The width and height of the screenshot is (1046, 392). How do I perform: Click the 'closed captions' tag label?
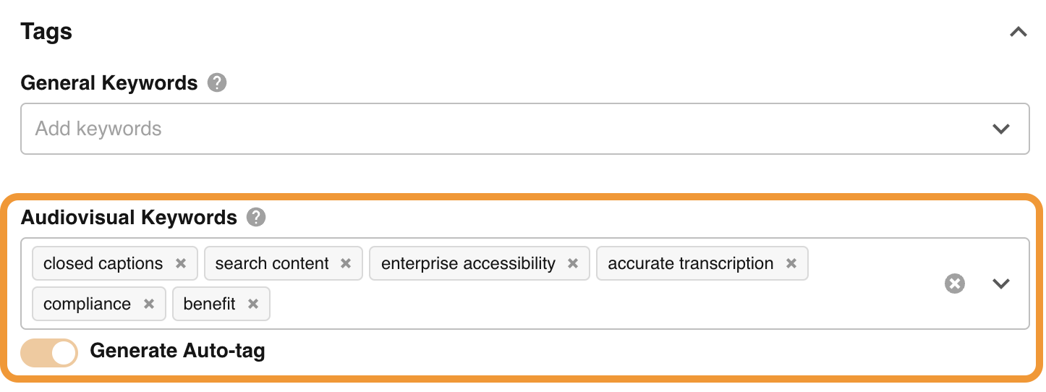pyautogui.click(x=103, y=264)
